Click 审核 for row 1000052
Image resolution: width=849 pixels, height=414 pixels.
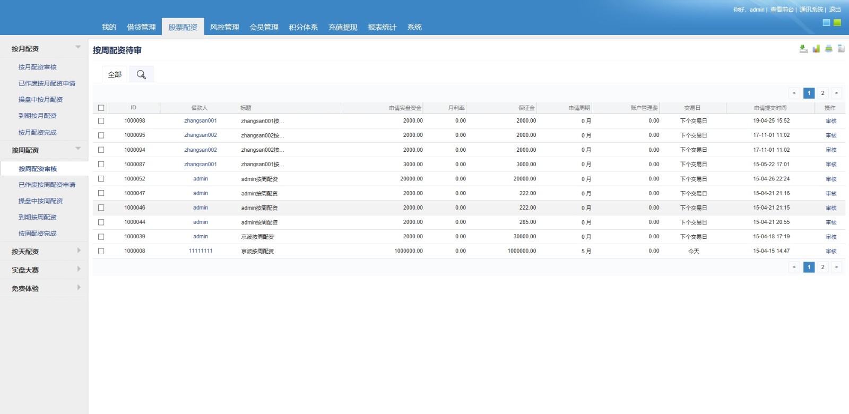point(831,179)
